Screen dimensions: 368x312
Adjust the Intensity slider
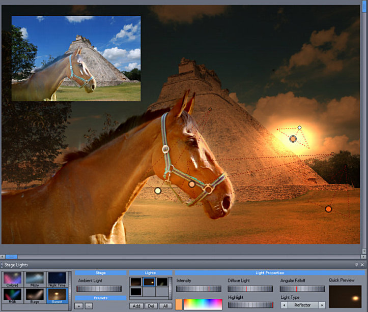coord(199,289)
